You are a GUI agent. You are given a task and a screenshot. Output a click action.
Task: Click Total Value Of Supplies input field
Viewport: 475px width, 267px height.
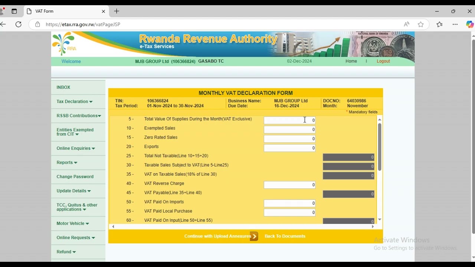(x=290, y=121)
